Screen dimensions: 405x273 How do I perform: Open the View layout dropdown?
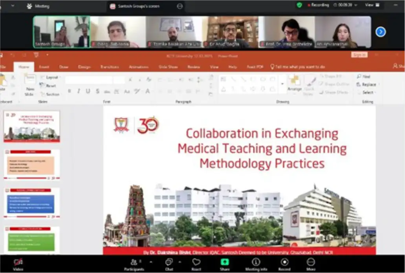(x=372, y=5)
